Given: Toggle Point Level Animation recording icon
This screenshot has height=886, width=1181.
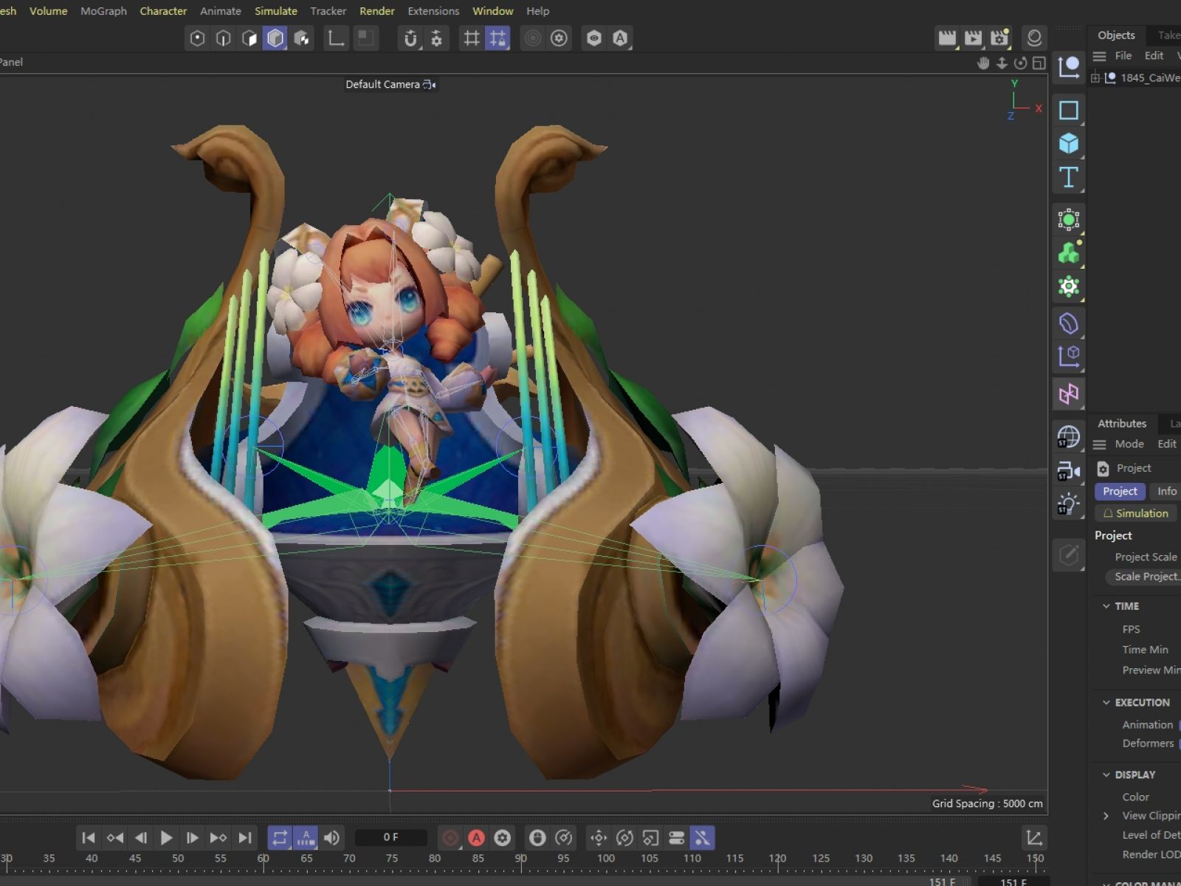Looking at the screenshot, I should tap(702, 838).
